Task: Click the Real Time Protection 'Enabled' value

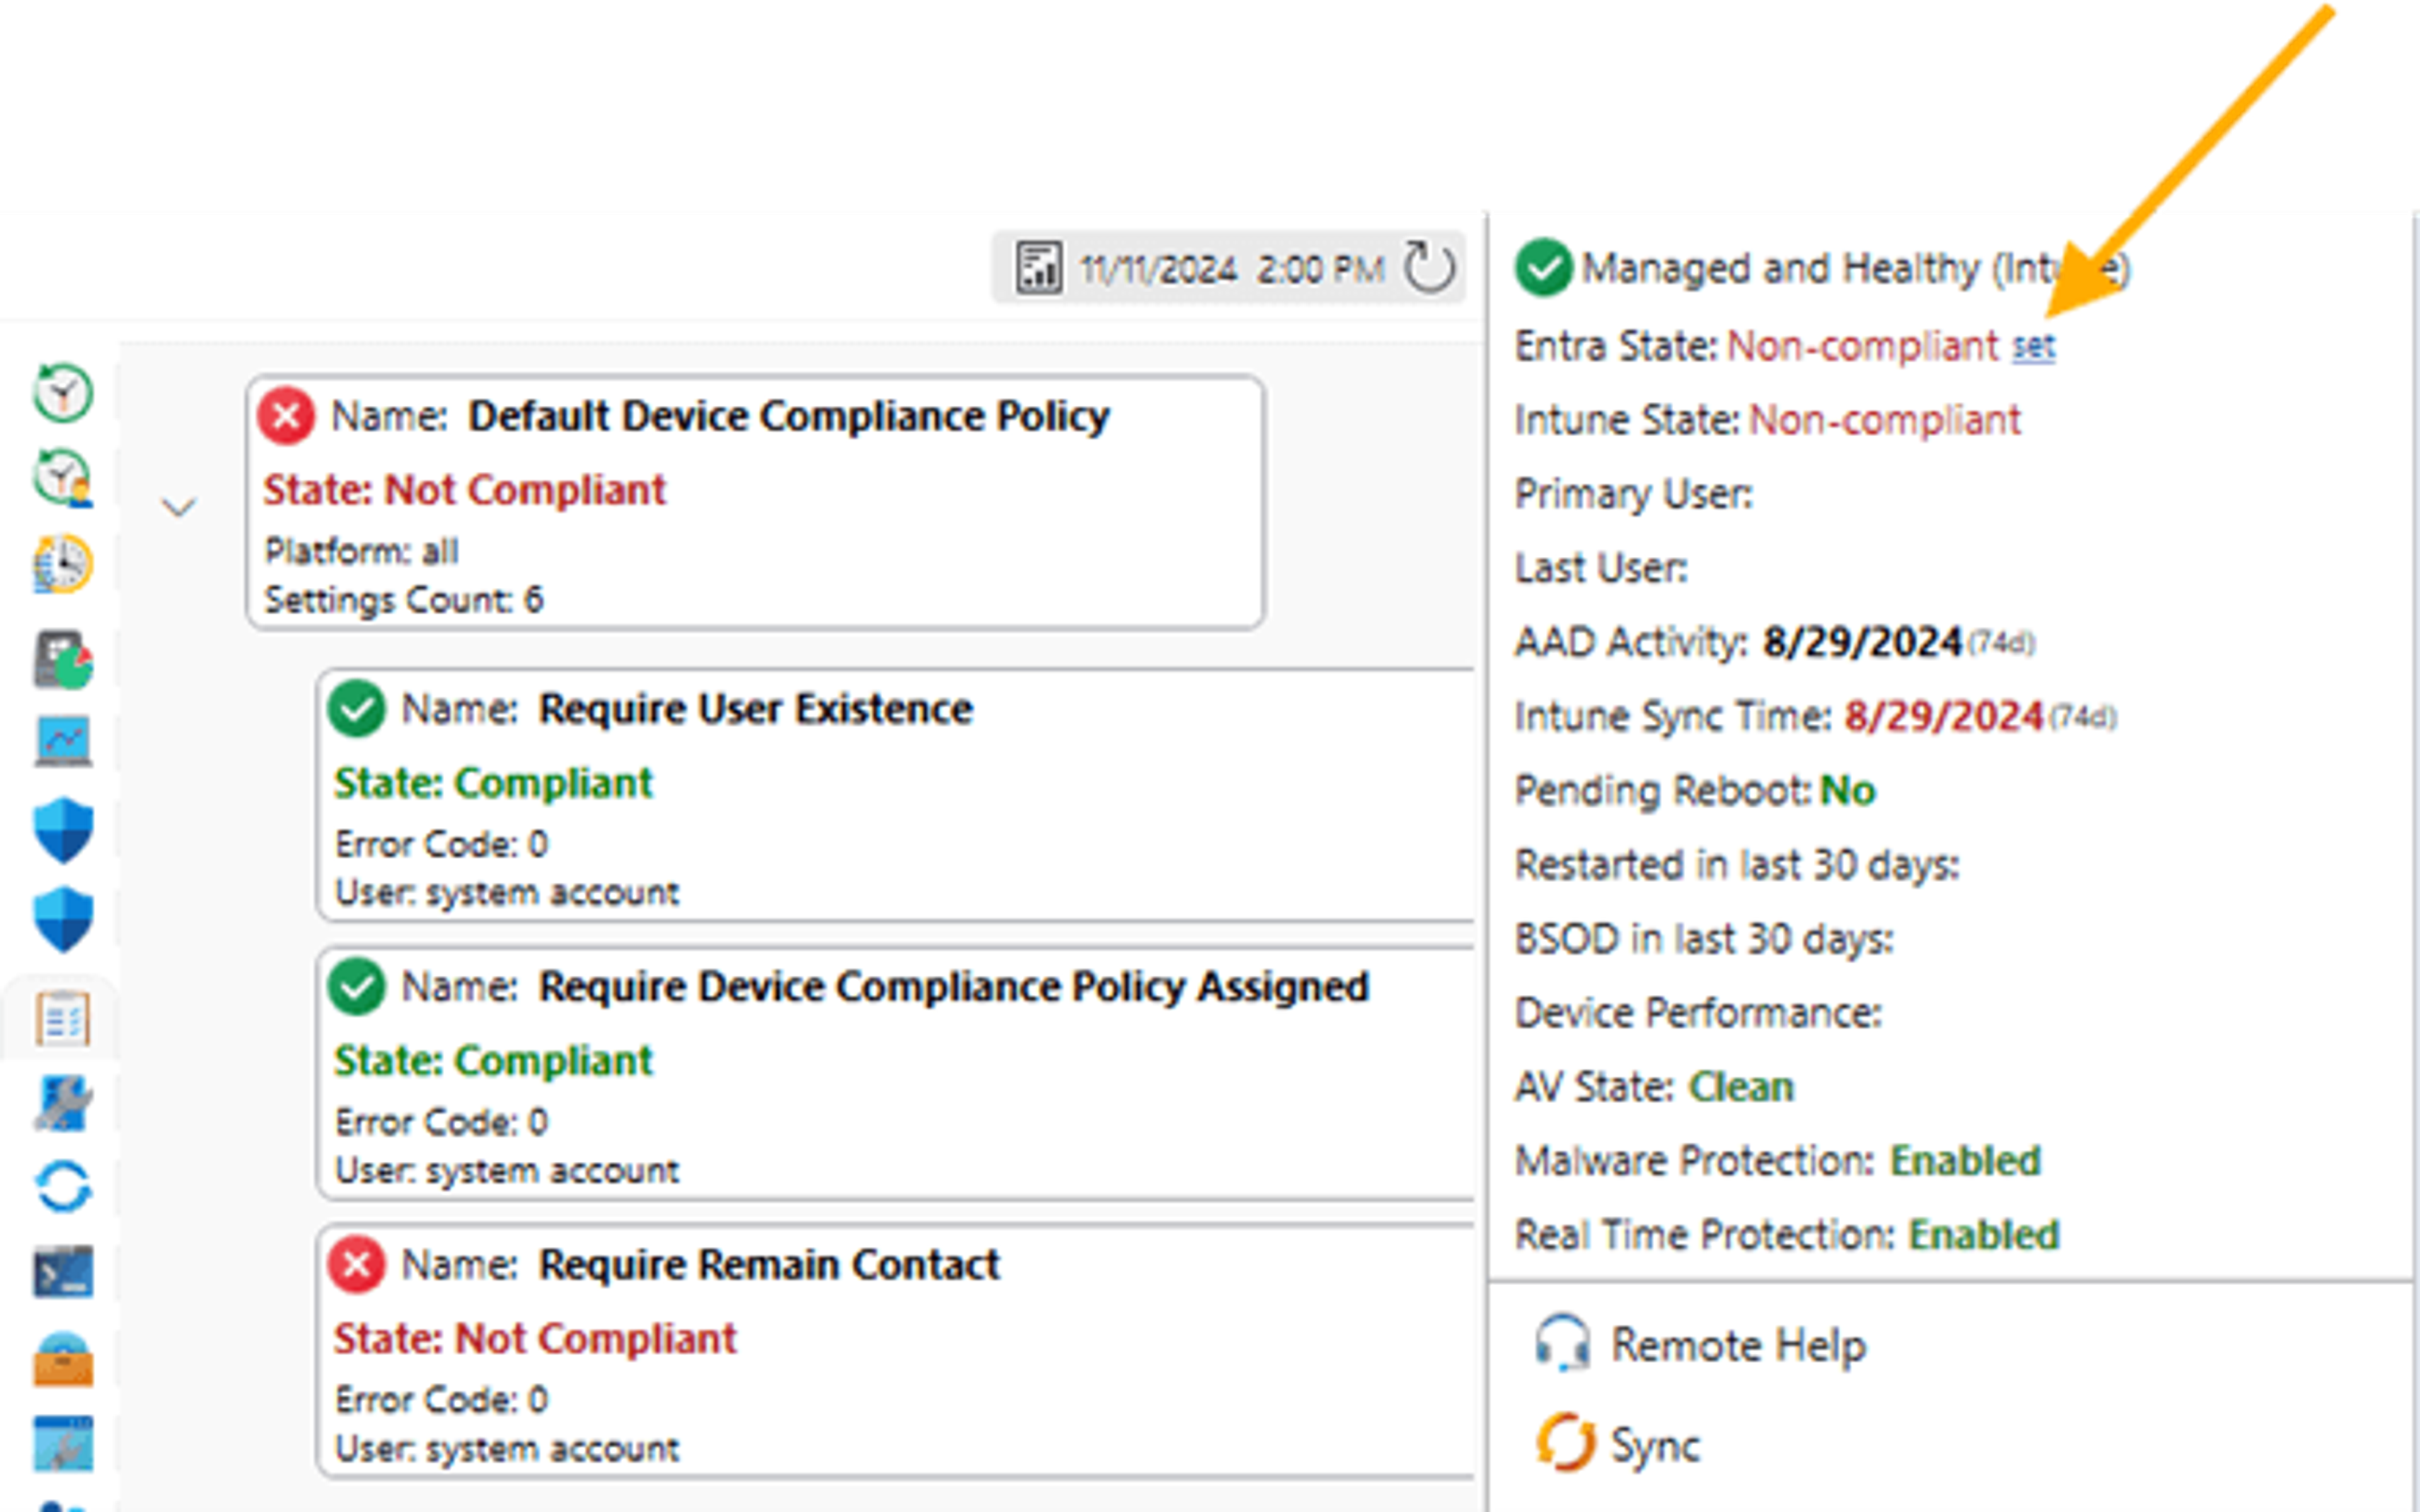Action: coord(1984,1234)
